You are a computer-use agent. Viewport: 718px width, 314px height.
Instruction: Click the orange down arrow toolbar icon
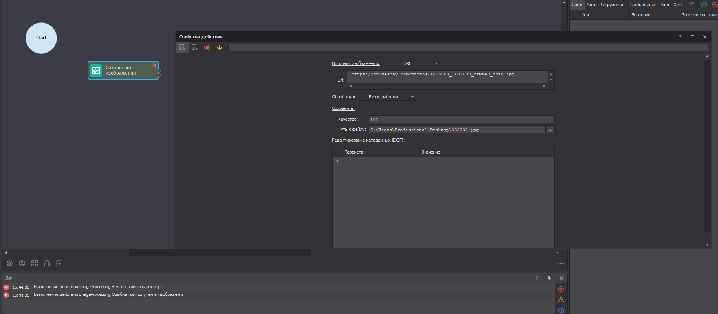click(x=220, y=48)
